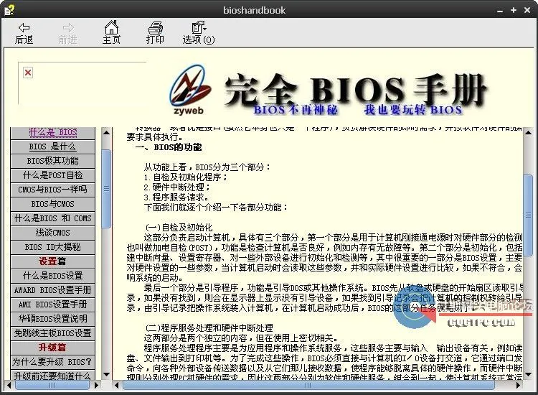The width and height of the screenshot is (538, 395).
Task: Open the BIOS 是什么 sidebar link
Action: coord(53,147)
